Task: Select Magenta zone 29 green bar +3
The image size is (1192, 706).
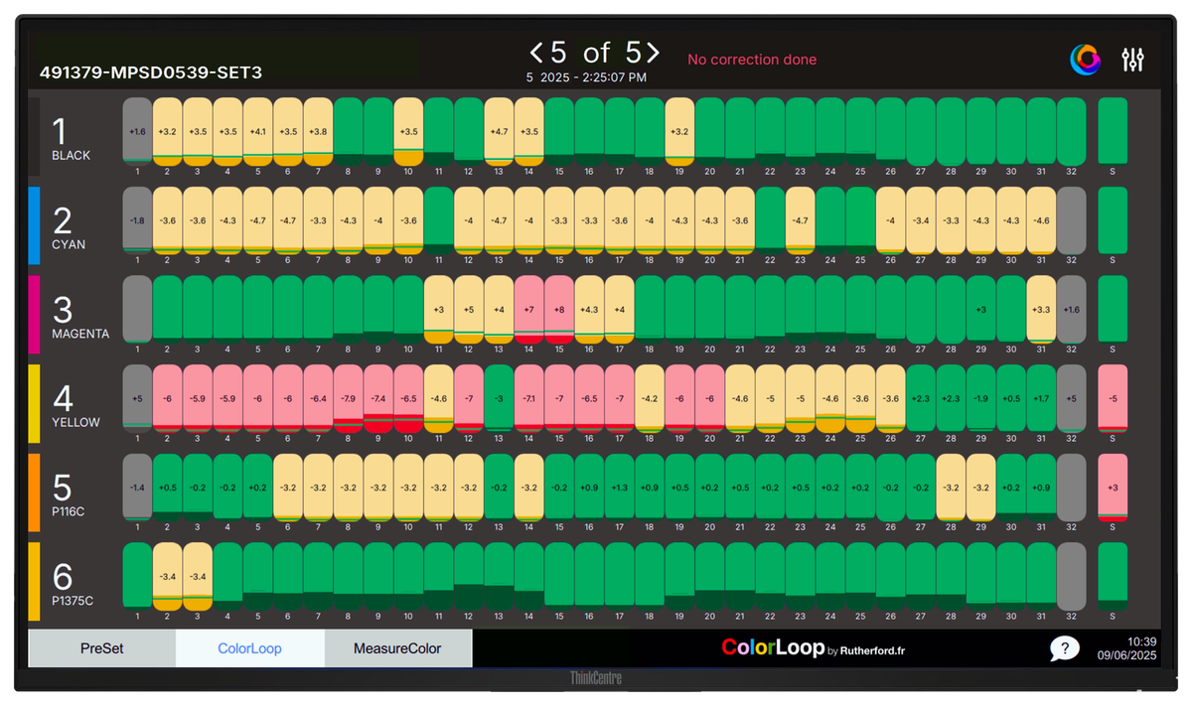Action: [x=981, y=310]
